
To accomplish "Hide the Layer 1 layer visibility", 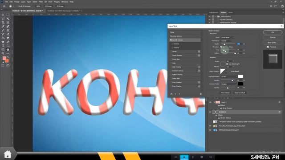I will [210, 102].
